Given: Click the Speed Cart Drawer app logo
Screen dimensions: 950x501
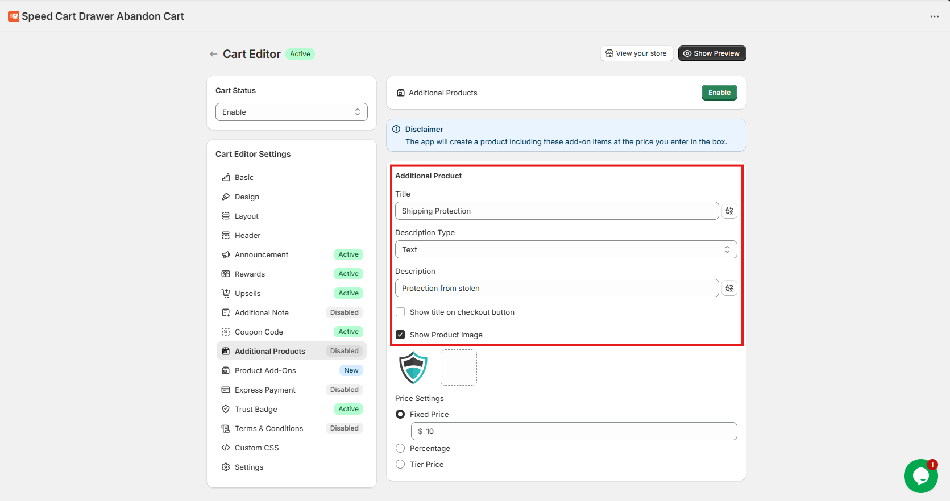Looking at the screenshot, I should pos(14,16).
